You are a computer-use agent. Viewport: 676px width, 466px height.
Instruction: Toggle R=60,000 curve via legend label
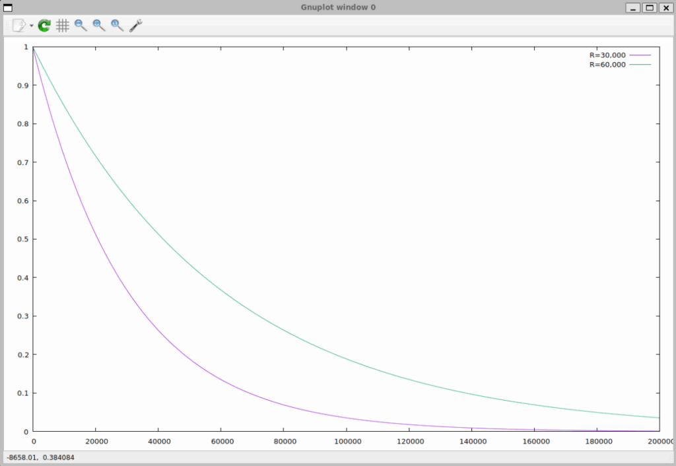607,65
